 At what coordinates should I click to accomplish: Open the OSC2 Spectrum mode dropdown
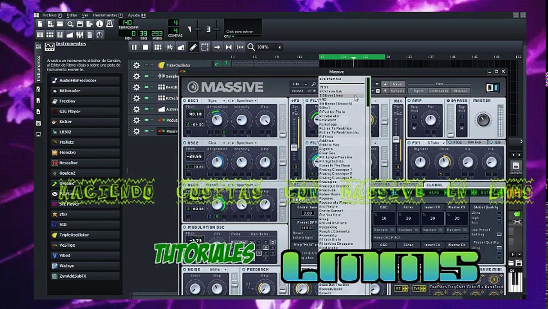click(246, 142)
